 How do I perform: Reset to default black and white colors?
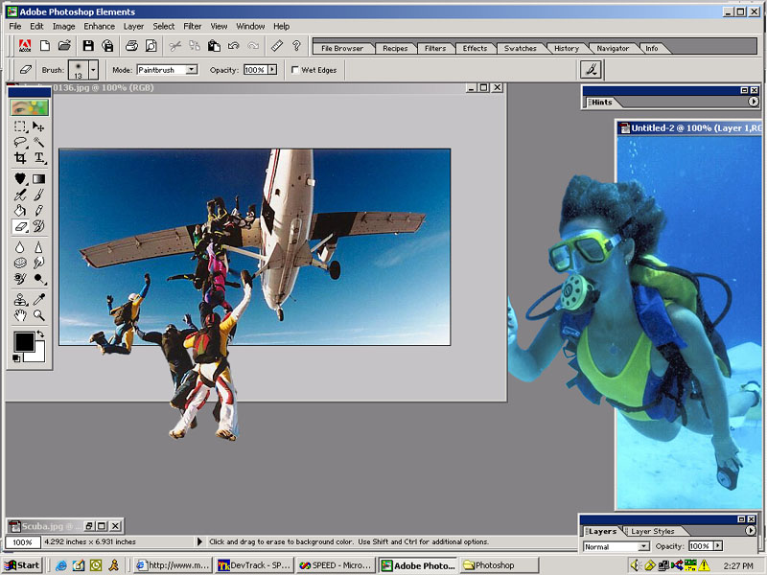tap(17, 357)
